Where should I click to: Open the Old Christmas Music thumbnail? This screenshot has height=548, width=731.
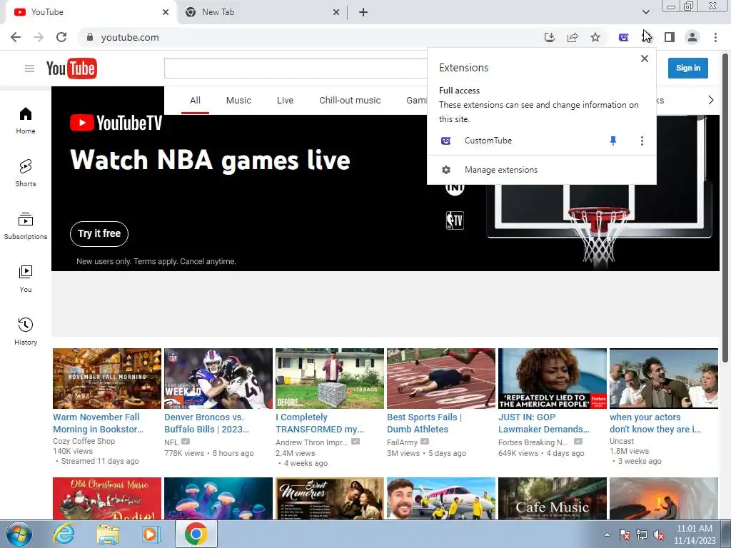[107, 498]
